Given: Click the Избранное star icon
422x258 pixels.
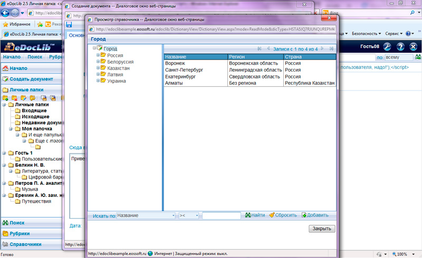Looking at the screenshot, I should tap(5, 24).
